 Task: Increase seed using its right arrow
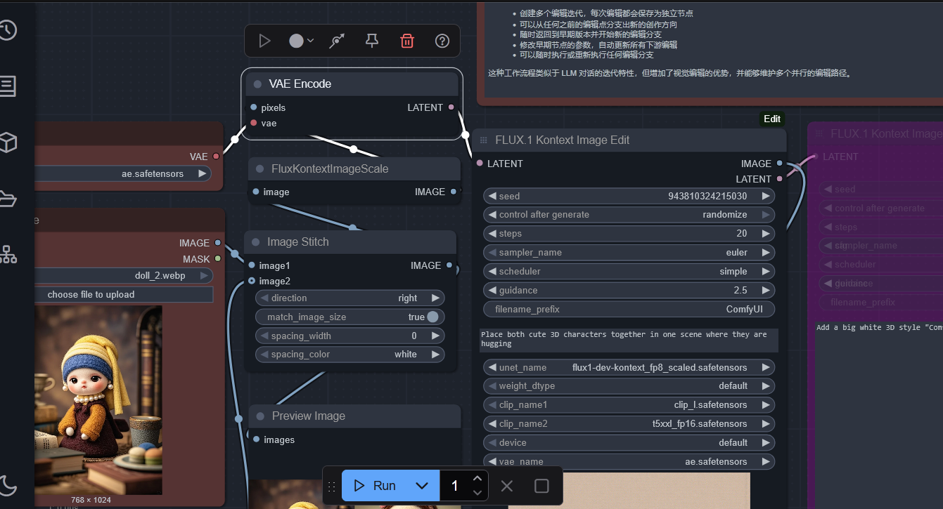766,196
